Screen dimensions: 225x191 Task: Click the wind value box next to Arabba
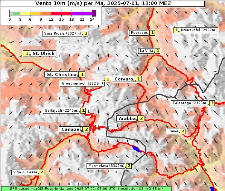pos(141,118)
